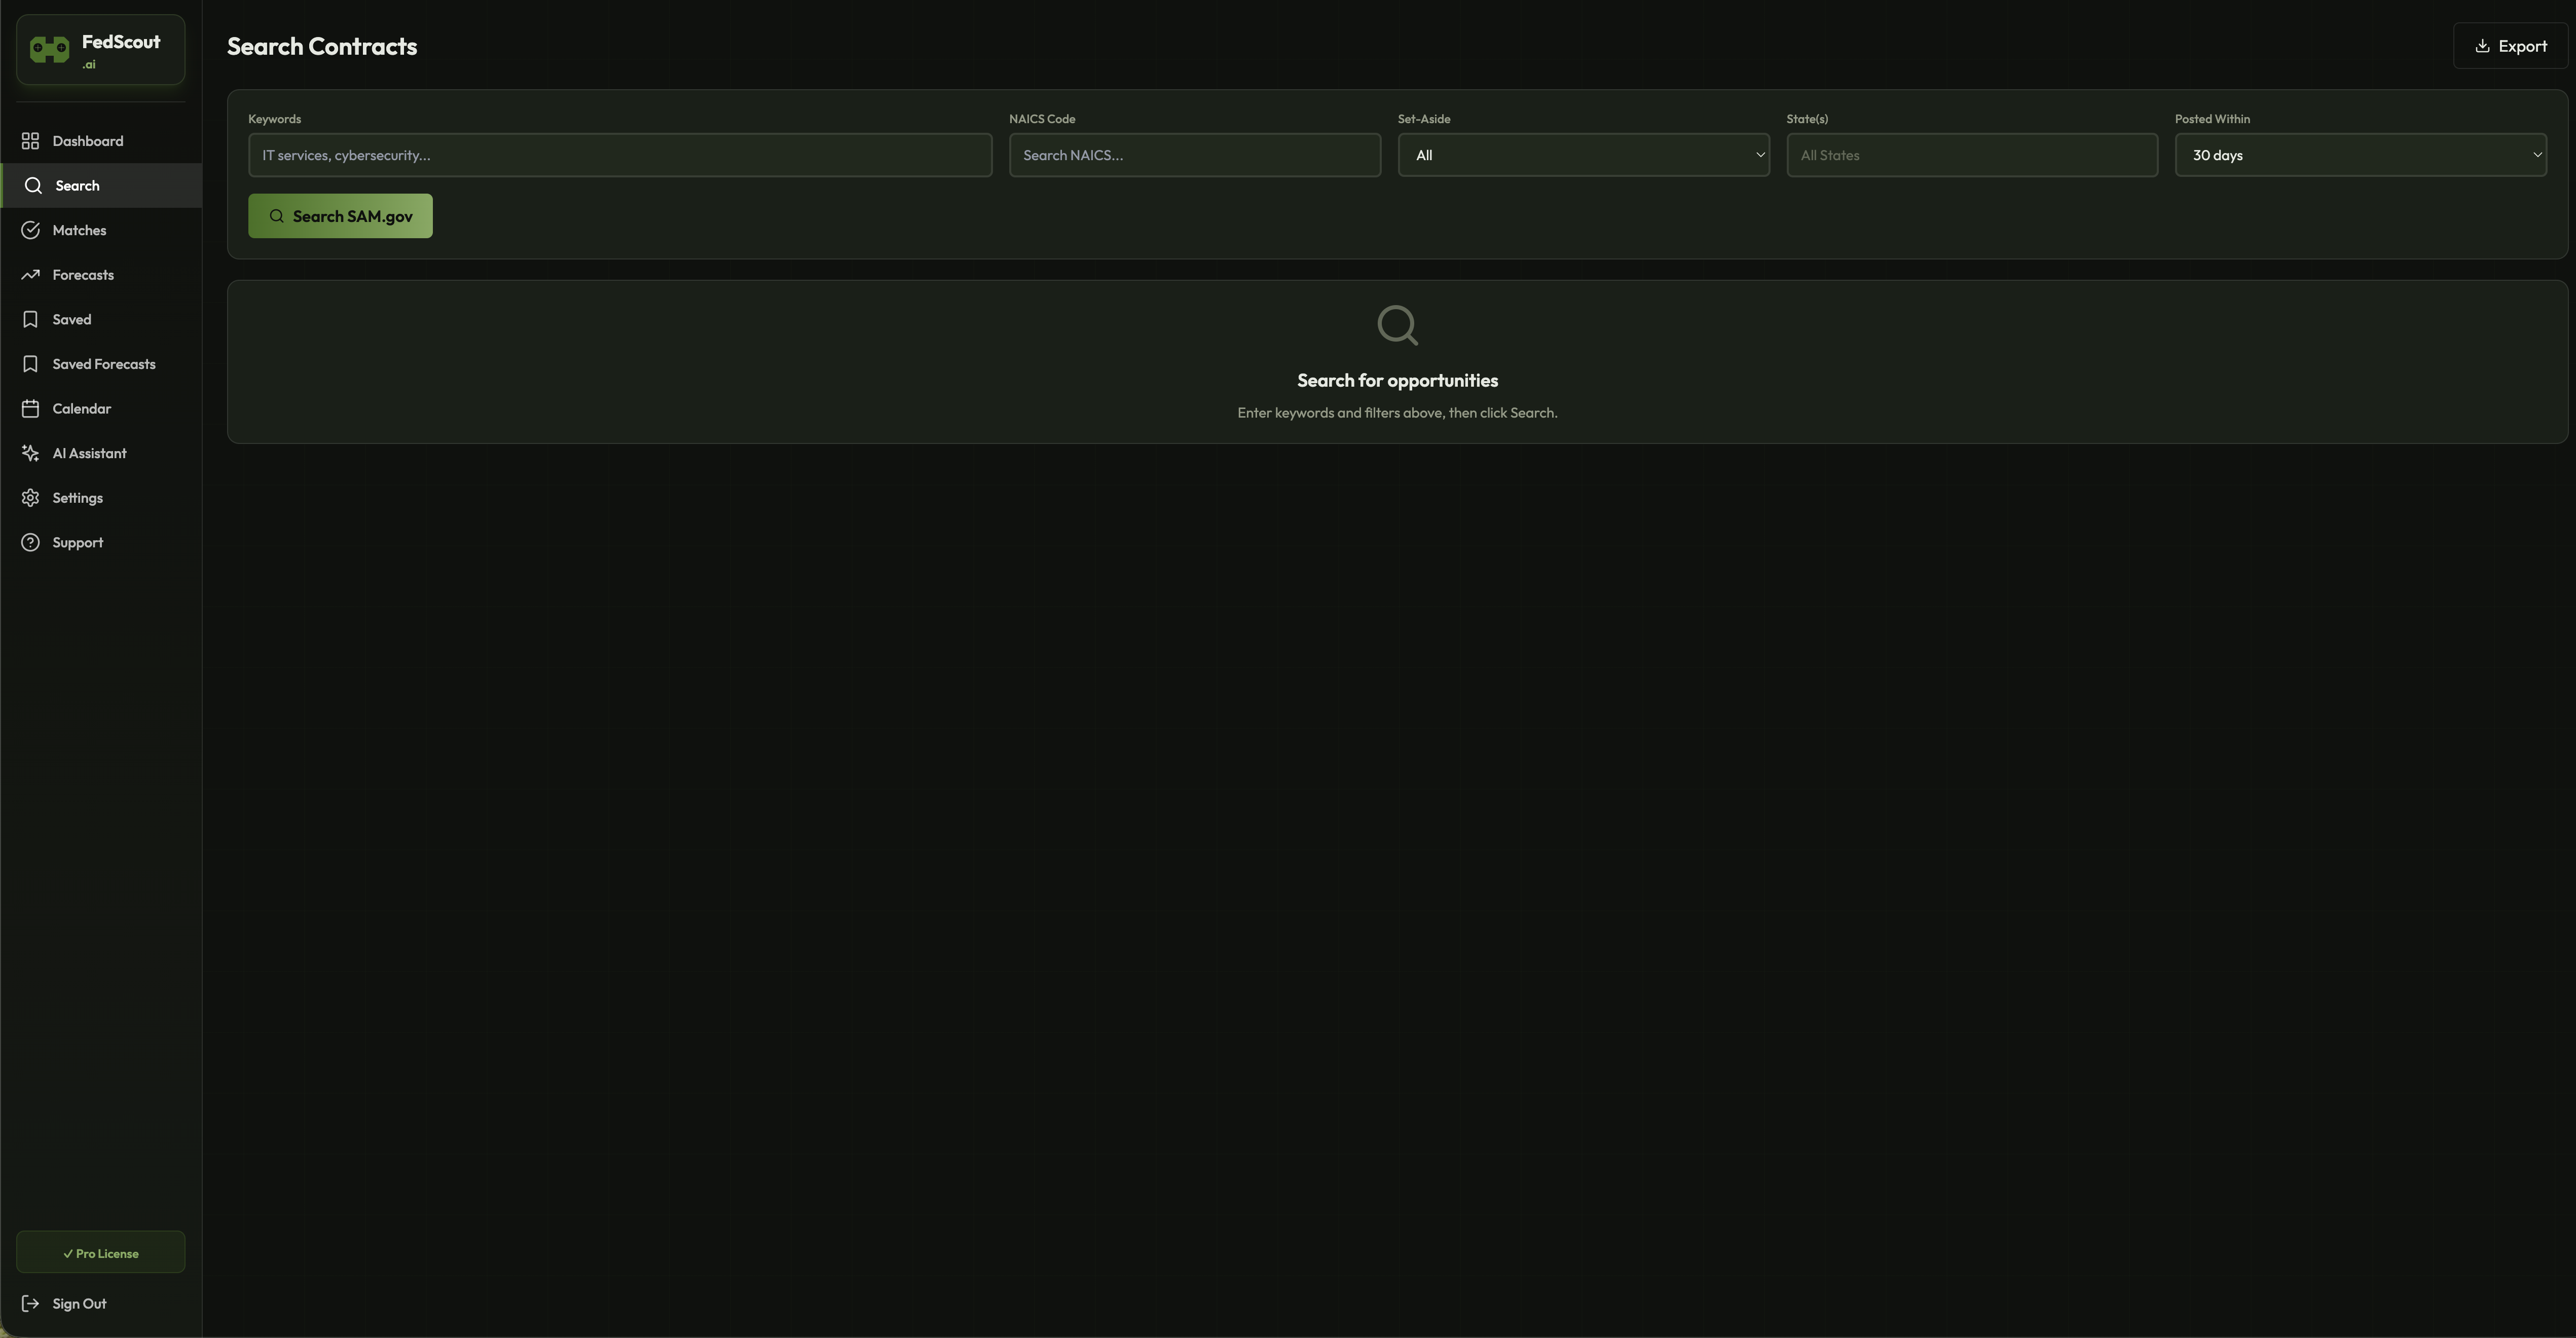Open the Set-Aside dropdown

click(1583, 155)
